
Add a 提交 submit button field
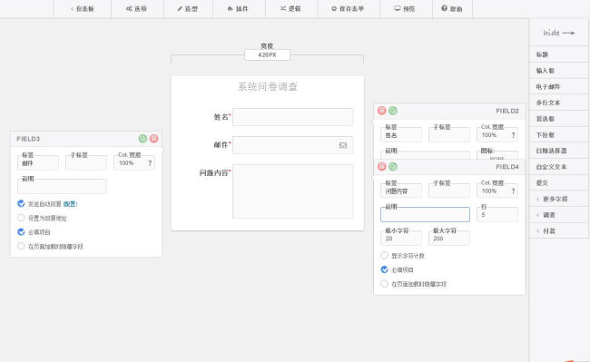click(559, 183)
